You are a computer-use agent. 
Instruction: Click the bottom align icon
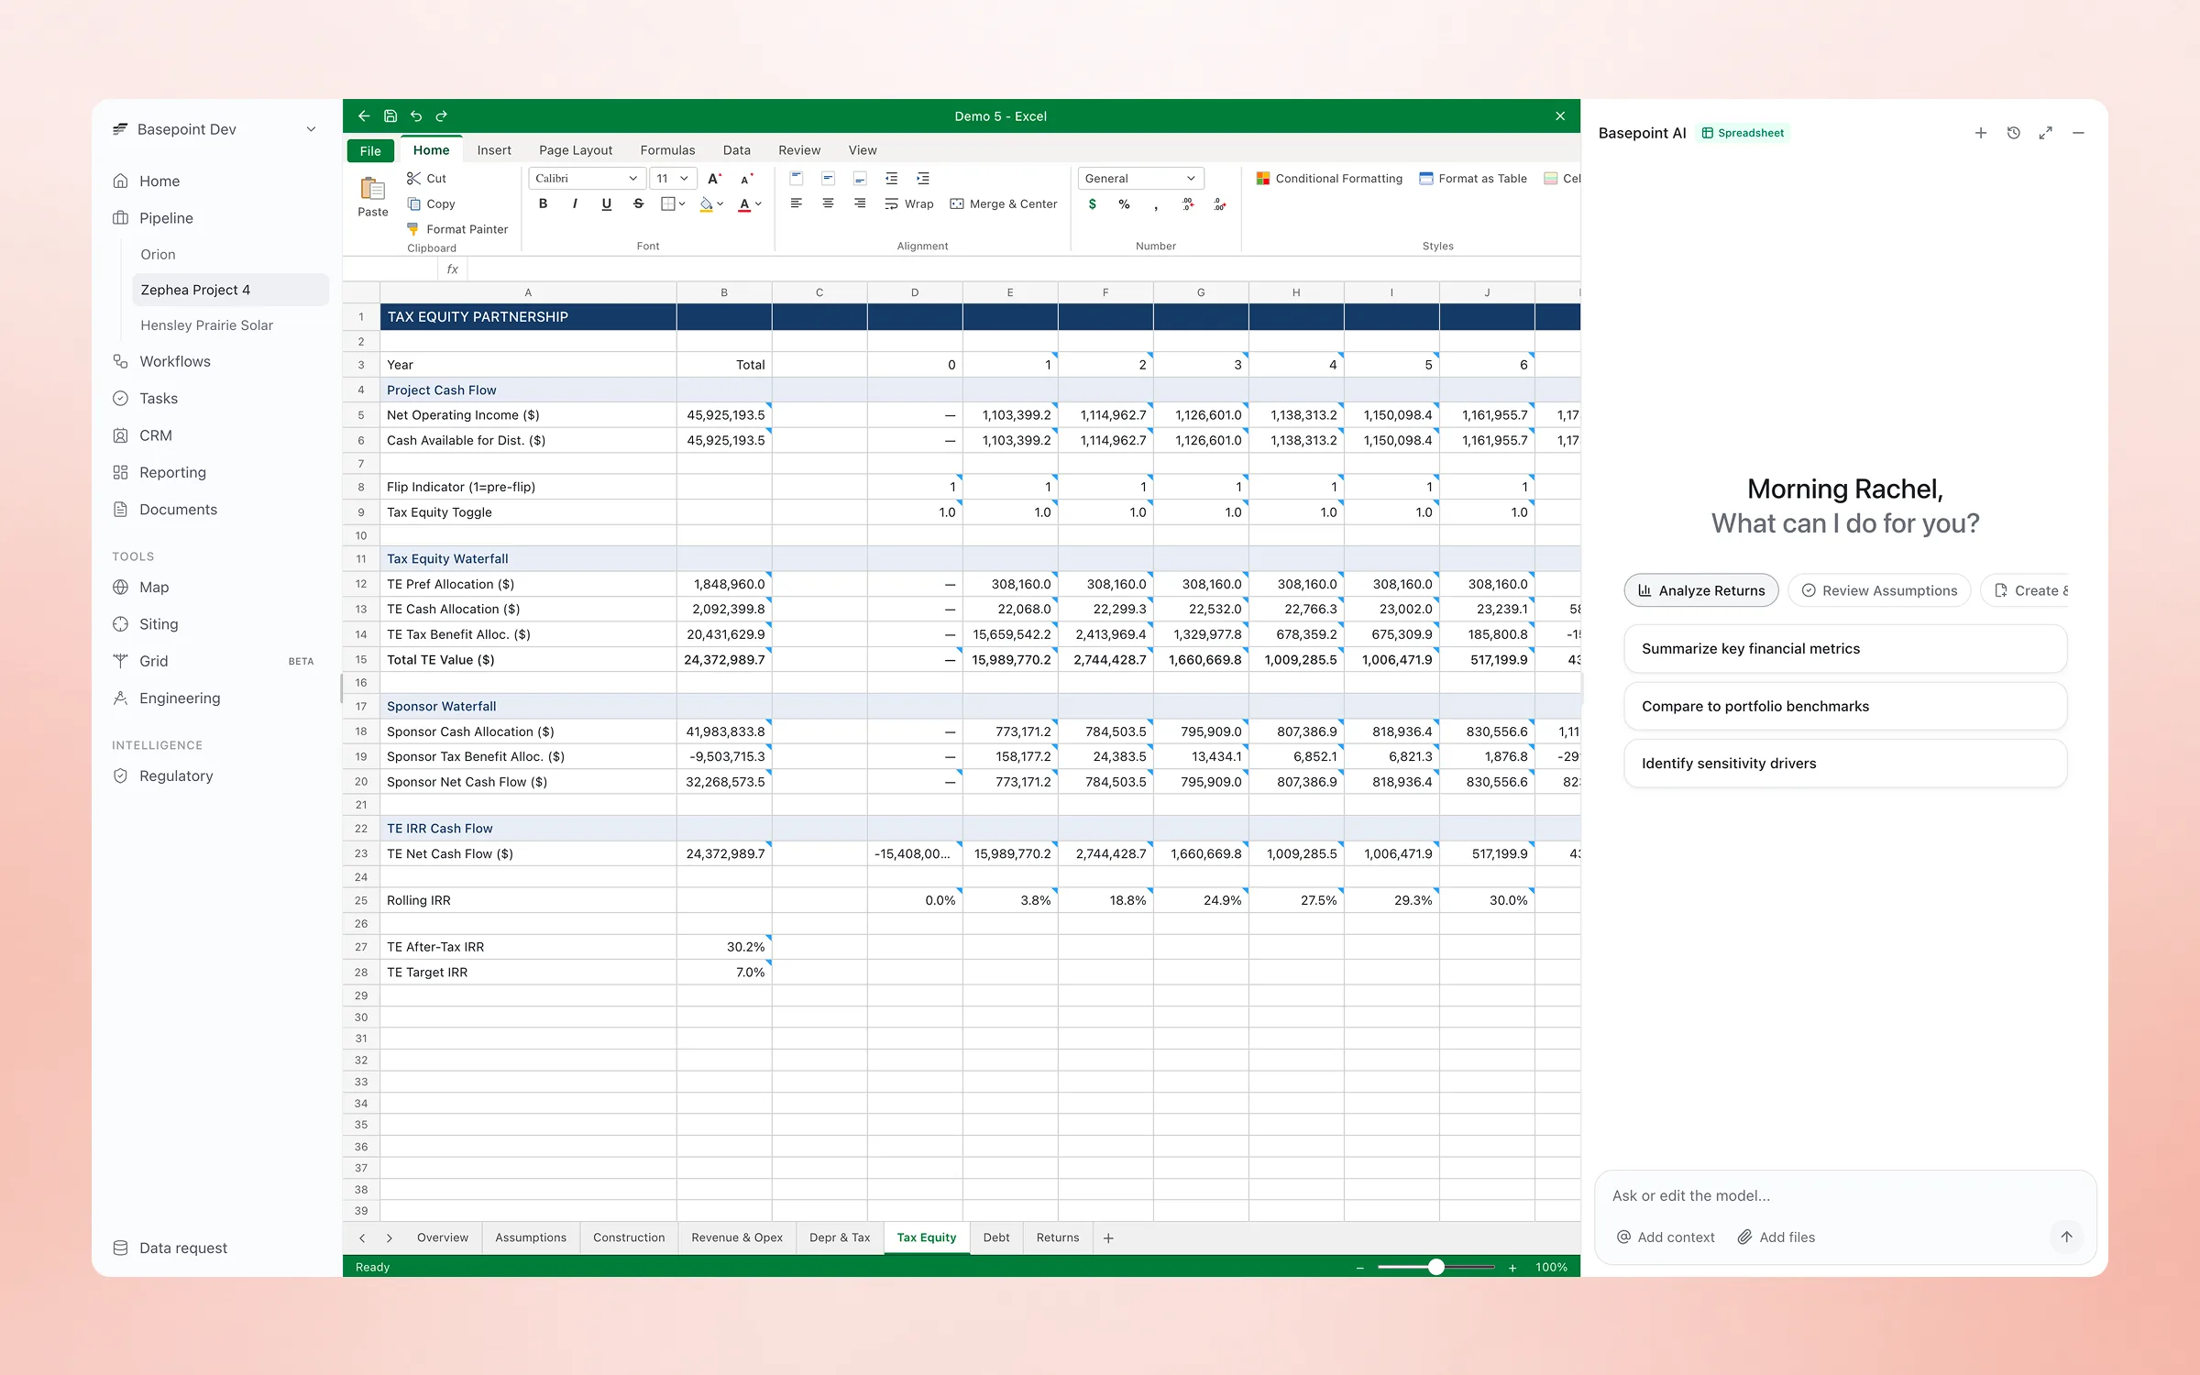coord(860,179)
